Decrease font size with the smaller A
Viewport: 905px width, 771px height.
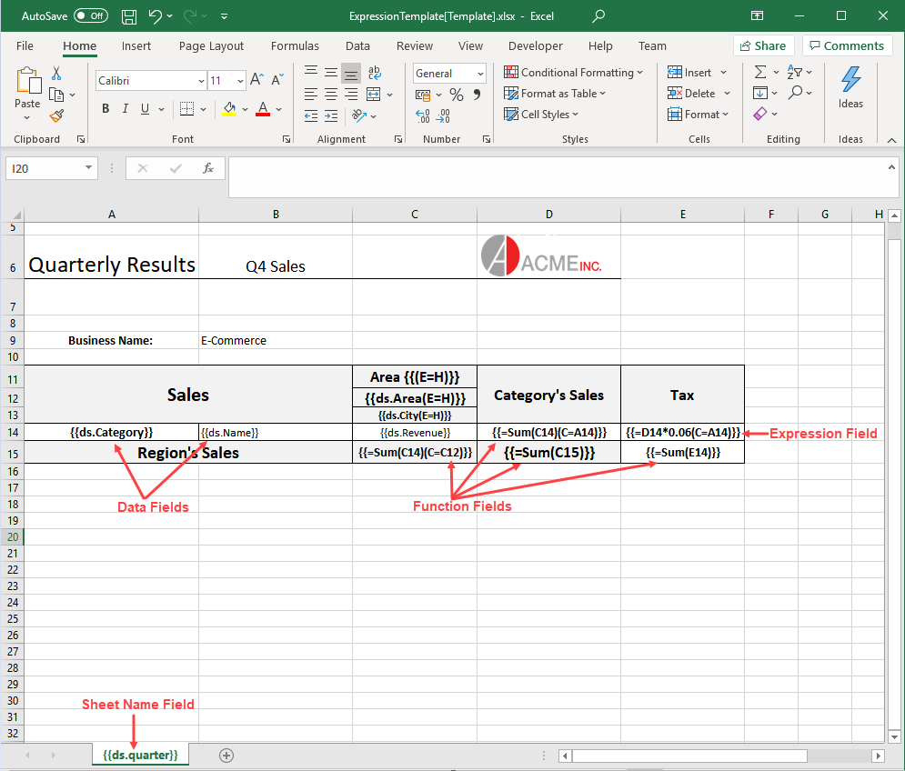coord(277,80)
